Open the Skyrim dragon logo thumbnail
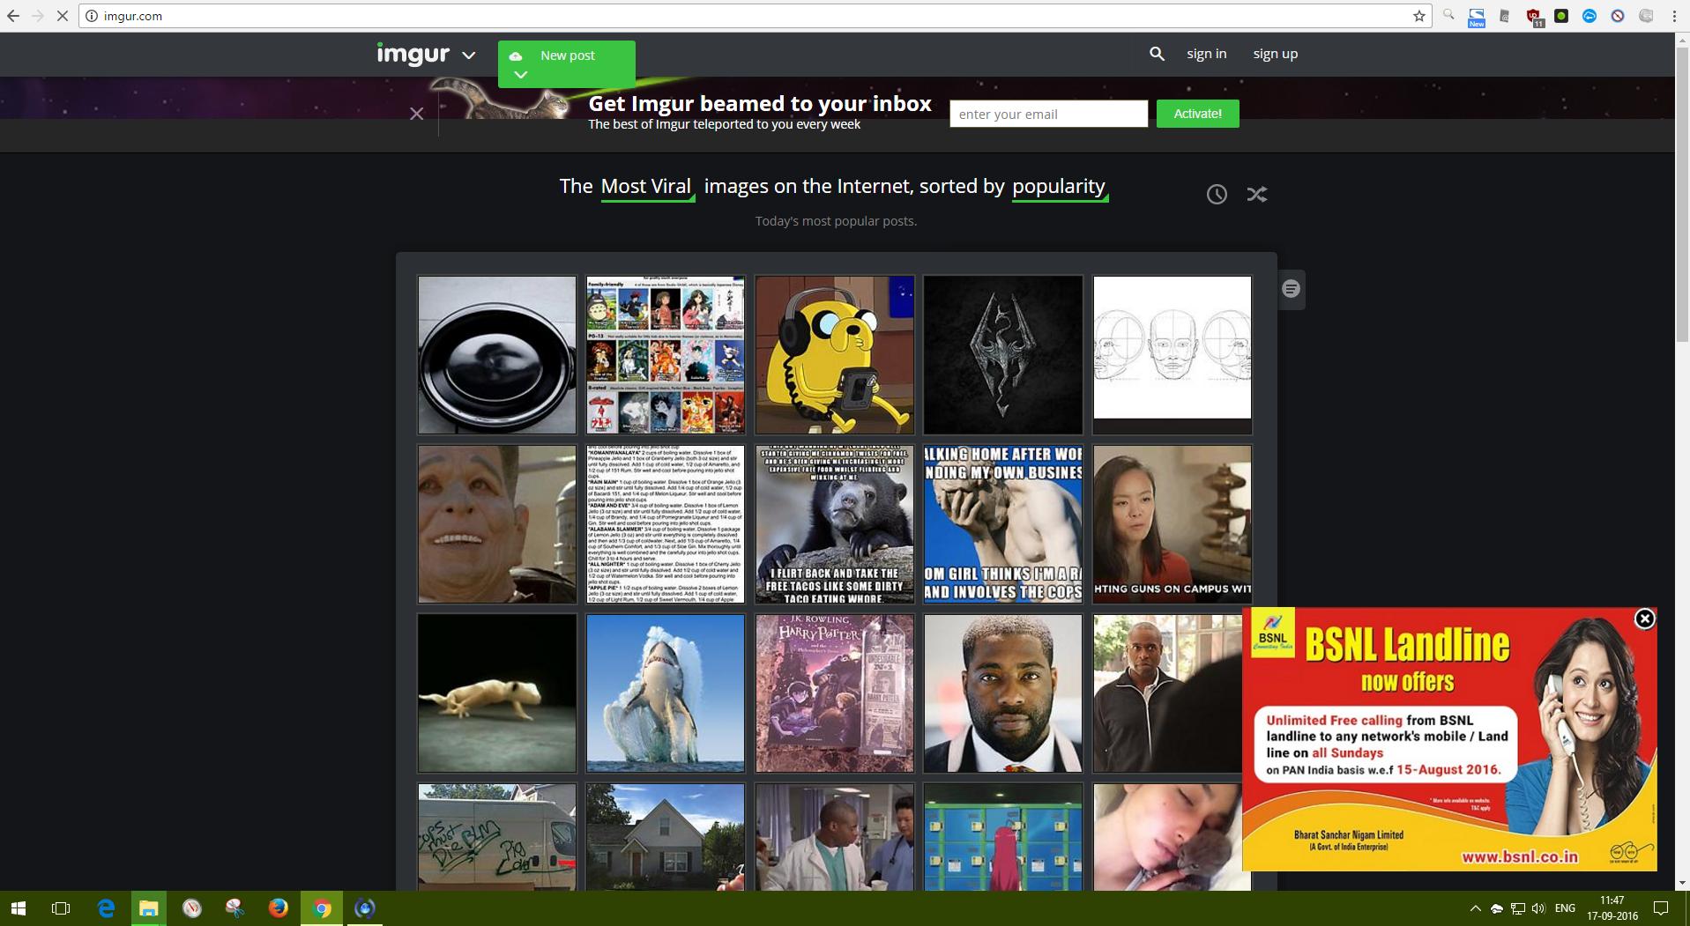Screen dimensions: 1690x926 [1002, 355]
